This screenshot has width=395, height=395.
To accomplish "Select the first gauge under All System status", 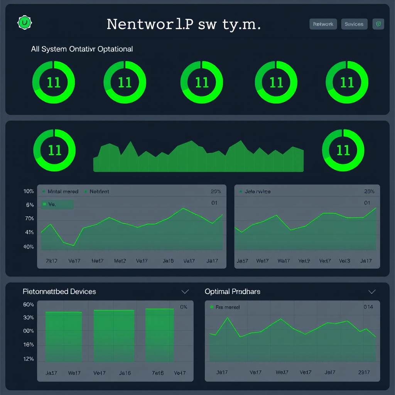I will click(x=53, y=82).
